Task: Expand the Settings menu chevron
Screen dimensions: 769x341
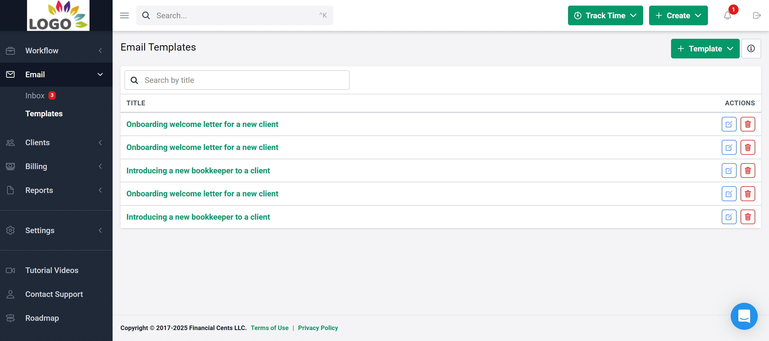Action: 100,231
